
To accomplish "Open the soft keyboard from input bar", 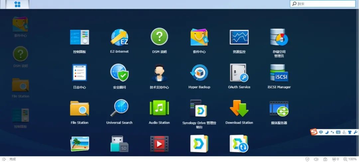I will (x=338, y=132).
